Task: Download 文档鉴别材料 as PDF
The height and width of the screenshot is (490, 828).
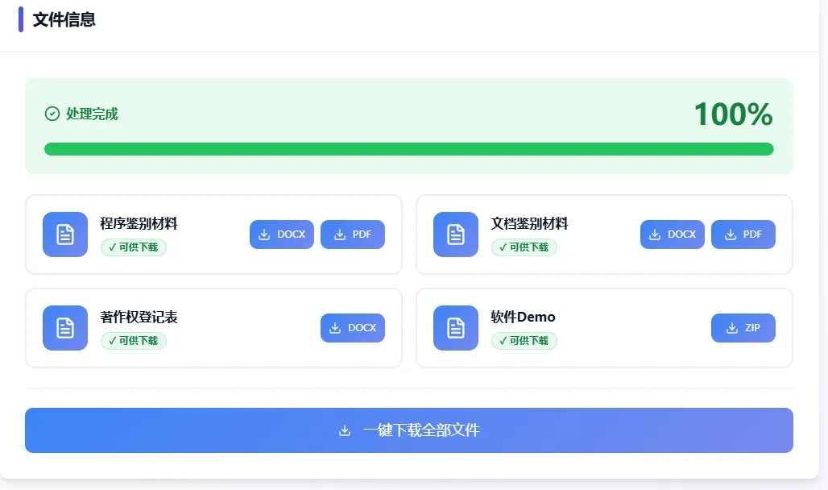Action: click(x=743, y=234)
